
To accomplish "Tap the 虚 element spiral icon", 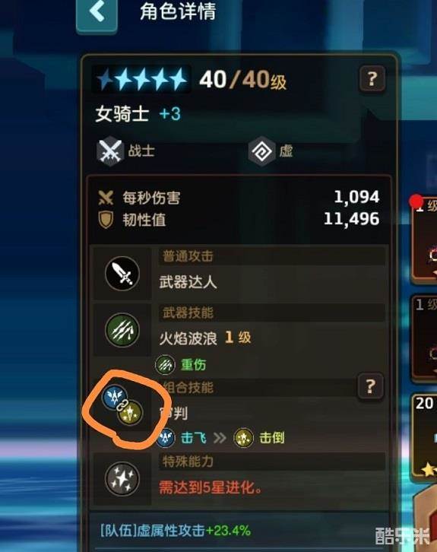I will point(261,151).
